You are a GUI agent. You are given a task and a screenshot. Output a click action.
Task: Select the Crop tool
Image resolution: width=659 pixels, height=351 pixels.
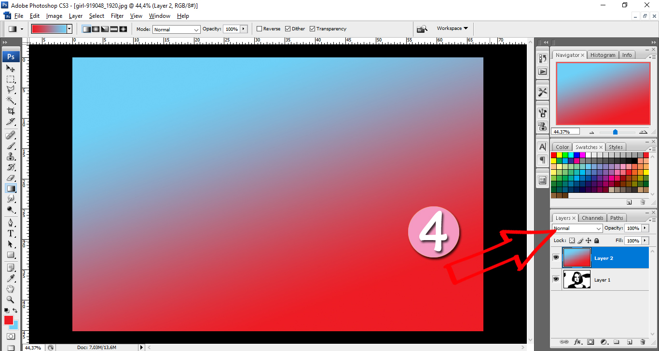pyautogui.click(x=11, y=111)
